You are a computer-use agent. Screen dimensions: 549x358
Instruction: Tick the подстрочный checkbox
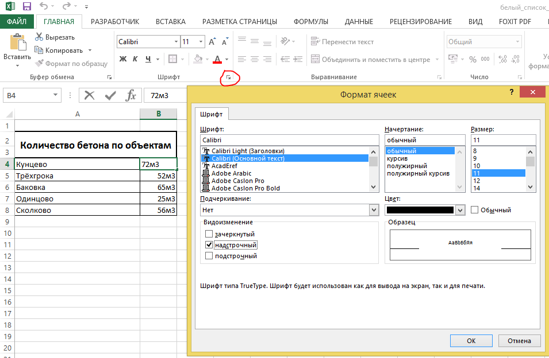click(x=209, y=256)
